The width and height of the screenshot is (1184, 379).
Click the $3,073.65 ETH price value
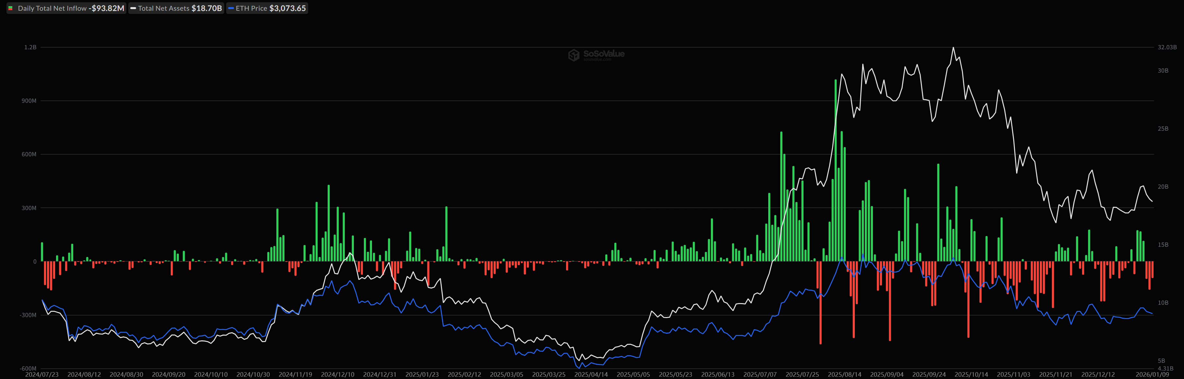[287, 8]
